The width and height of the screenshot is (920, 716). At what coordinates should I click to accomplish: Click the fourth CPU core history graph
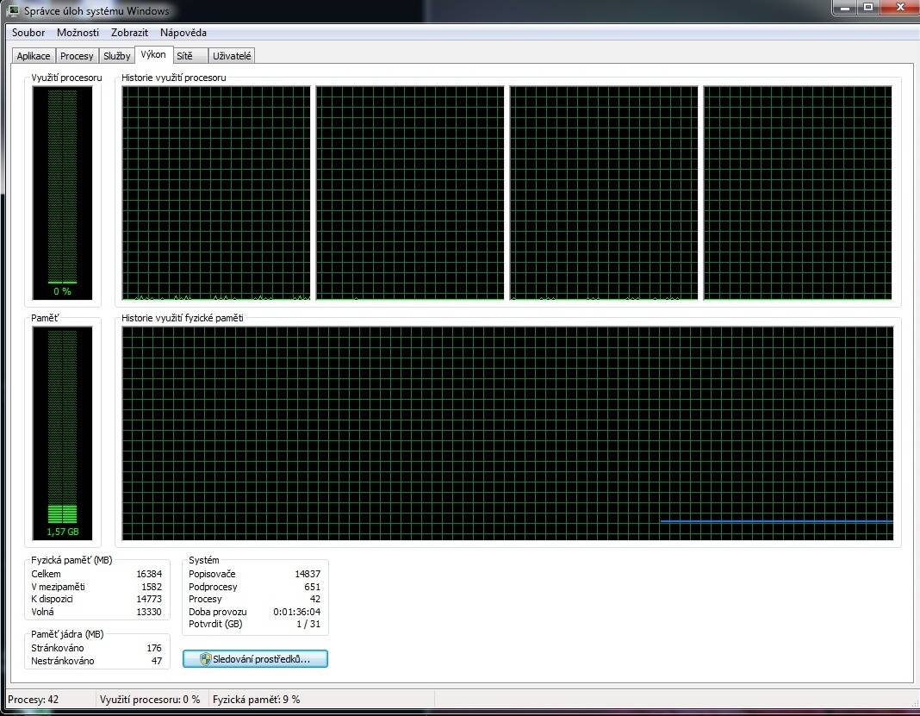coord(798,193)
